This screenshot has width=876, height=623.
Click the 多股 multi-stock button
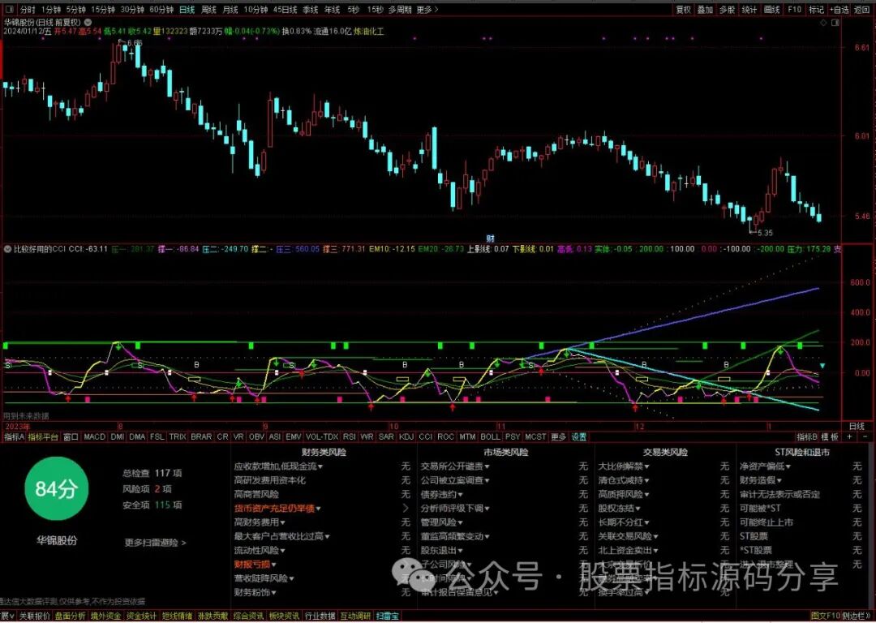(x=727, y=10)
